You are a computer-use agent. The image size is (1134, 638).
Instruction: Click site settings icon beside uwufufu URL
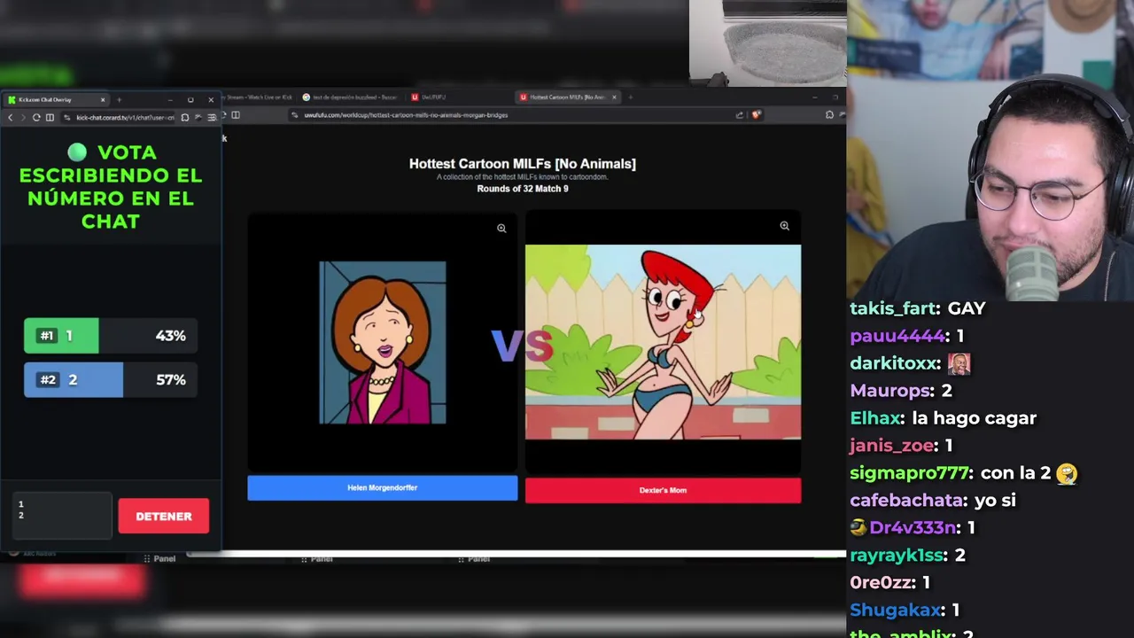coord(295,114)
